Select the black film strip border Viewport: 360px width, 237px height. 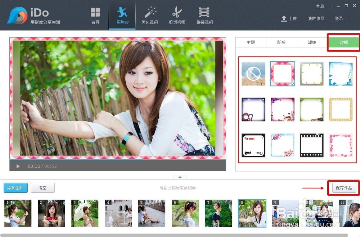(311, 146)
